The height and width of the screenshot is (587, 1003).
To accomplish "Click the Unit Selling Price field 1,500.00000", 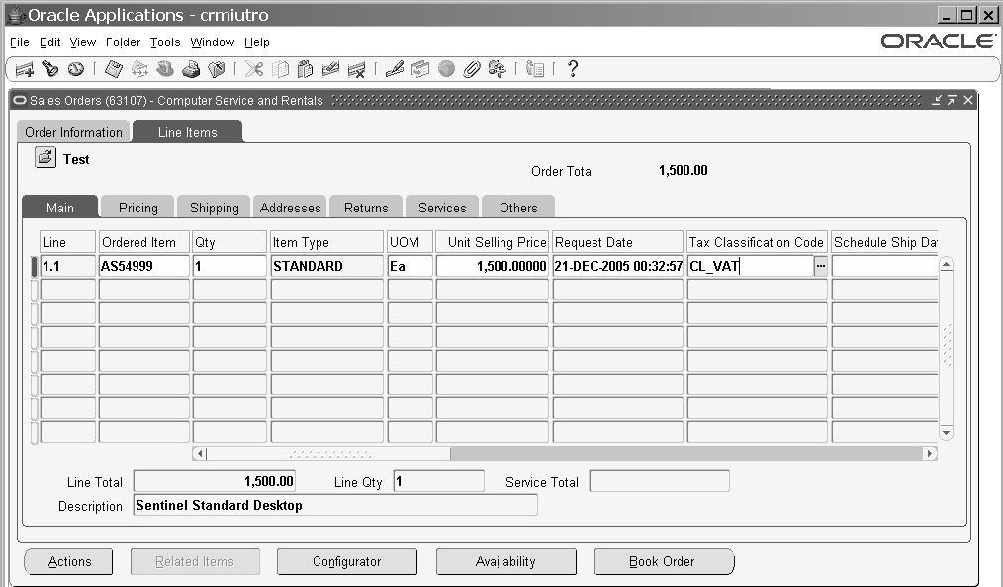I will [492, 266].
